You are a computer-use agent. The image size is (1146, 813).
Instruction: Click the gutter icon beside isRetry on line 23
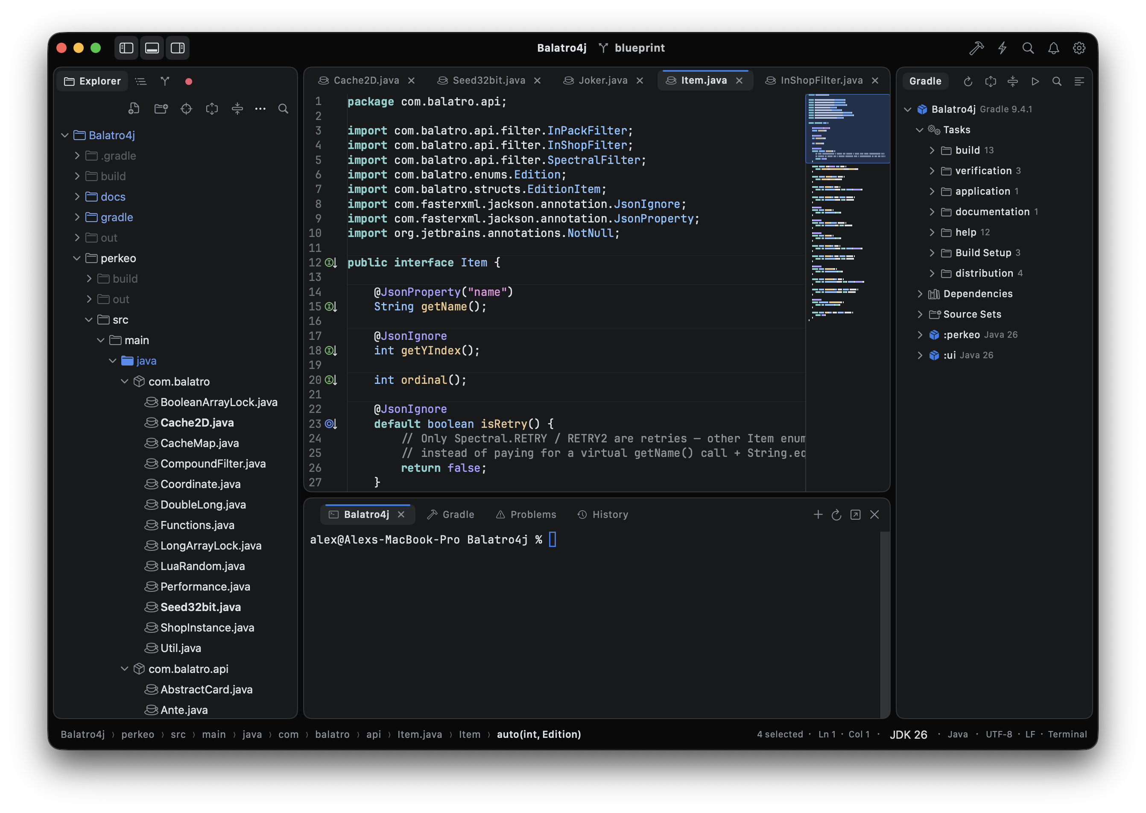pos(331,424)
